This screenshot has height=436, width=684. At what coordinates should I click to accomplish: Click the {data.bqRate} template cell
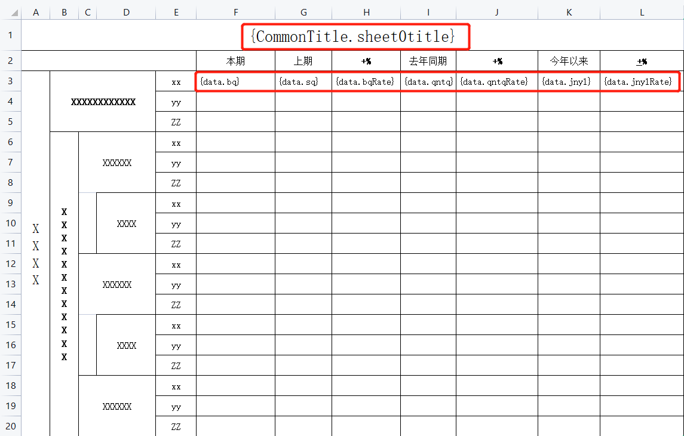coord(366,81)
